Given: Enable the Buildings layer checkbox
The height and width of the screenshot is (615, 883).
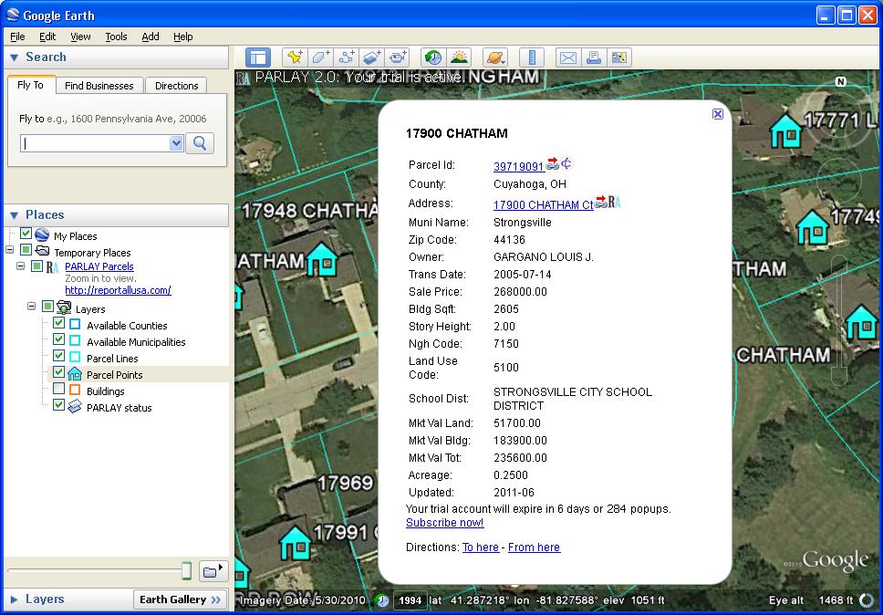Looking at the screenshot, I should pos(58,388).
